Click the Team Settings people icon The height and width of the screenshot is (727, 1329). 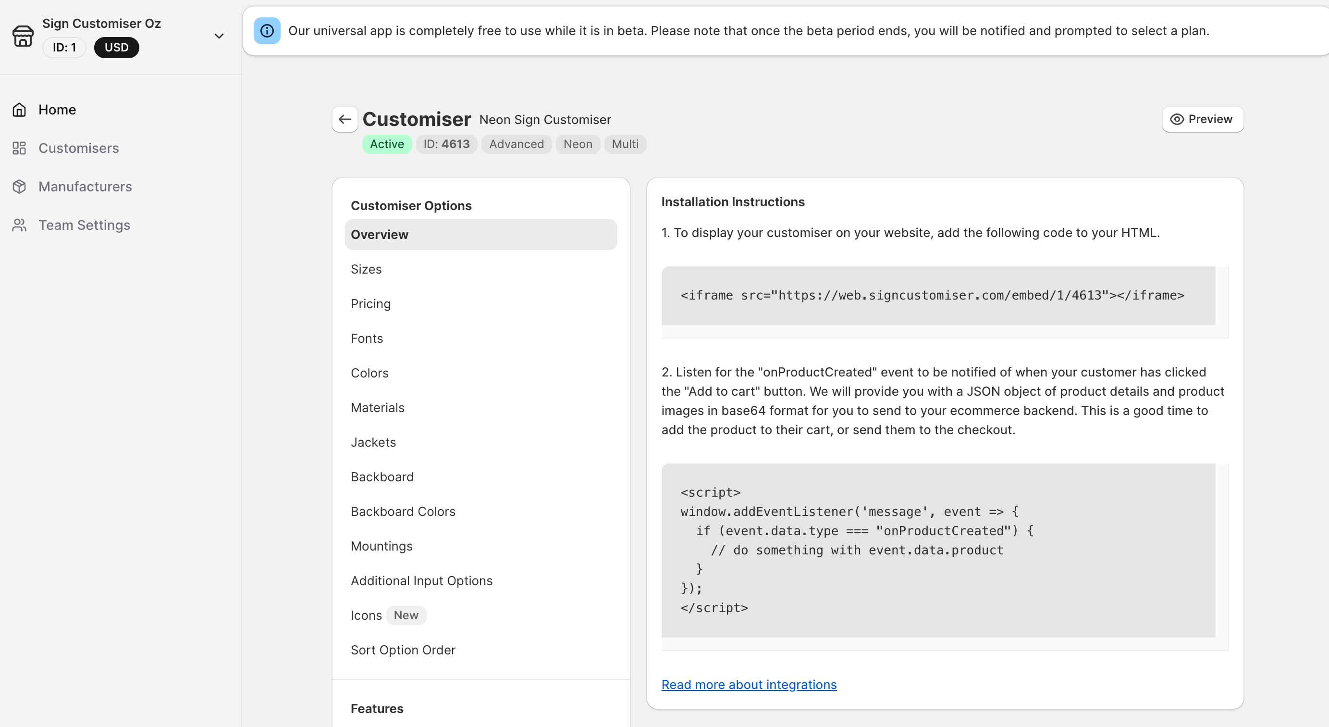pos(19,225)
